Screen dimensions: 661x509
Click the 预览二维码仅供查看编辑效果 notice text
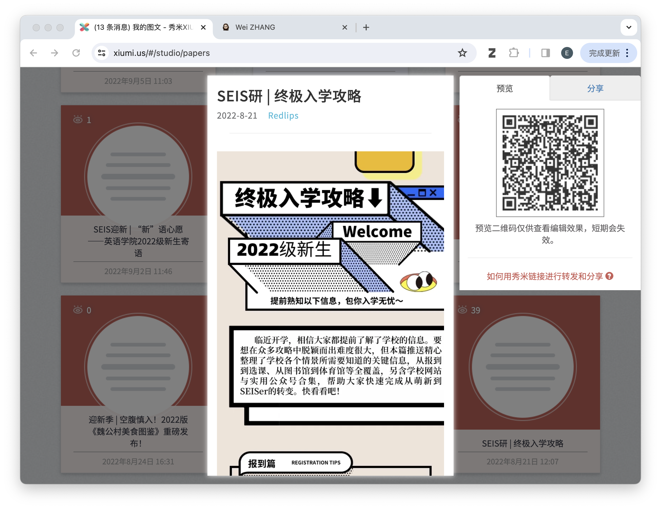[x=550, y=234]
